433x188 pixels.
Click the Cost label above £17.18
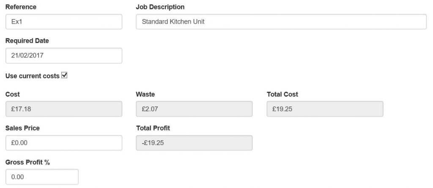click(x=13, y=94)
